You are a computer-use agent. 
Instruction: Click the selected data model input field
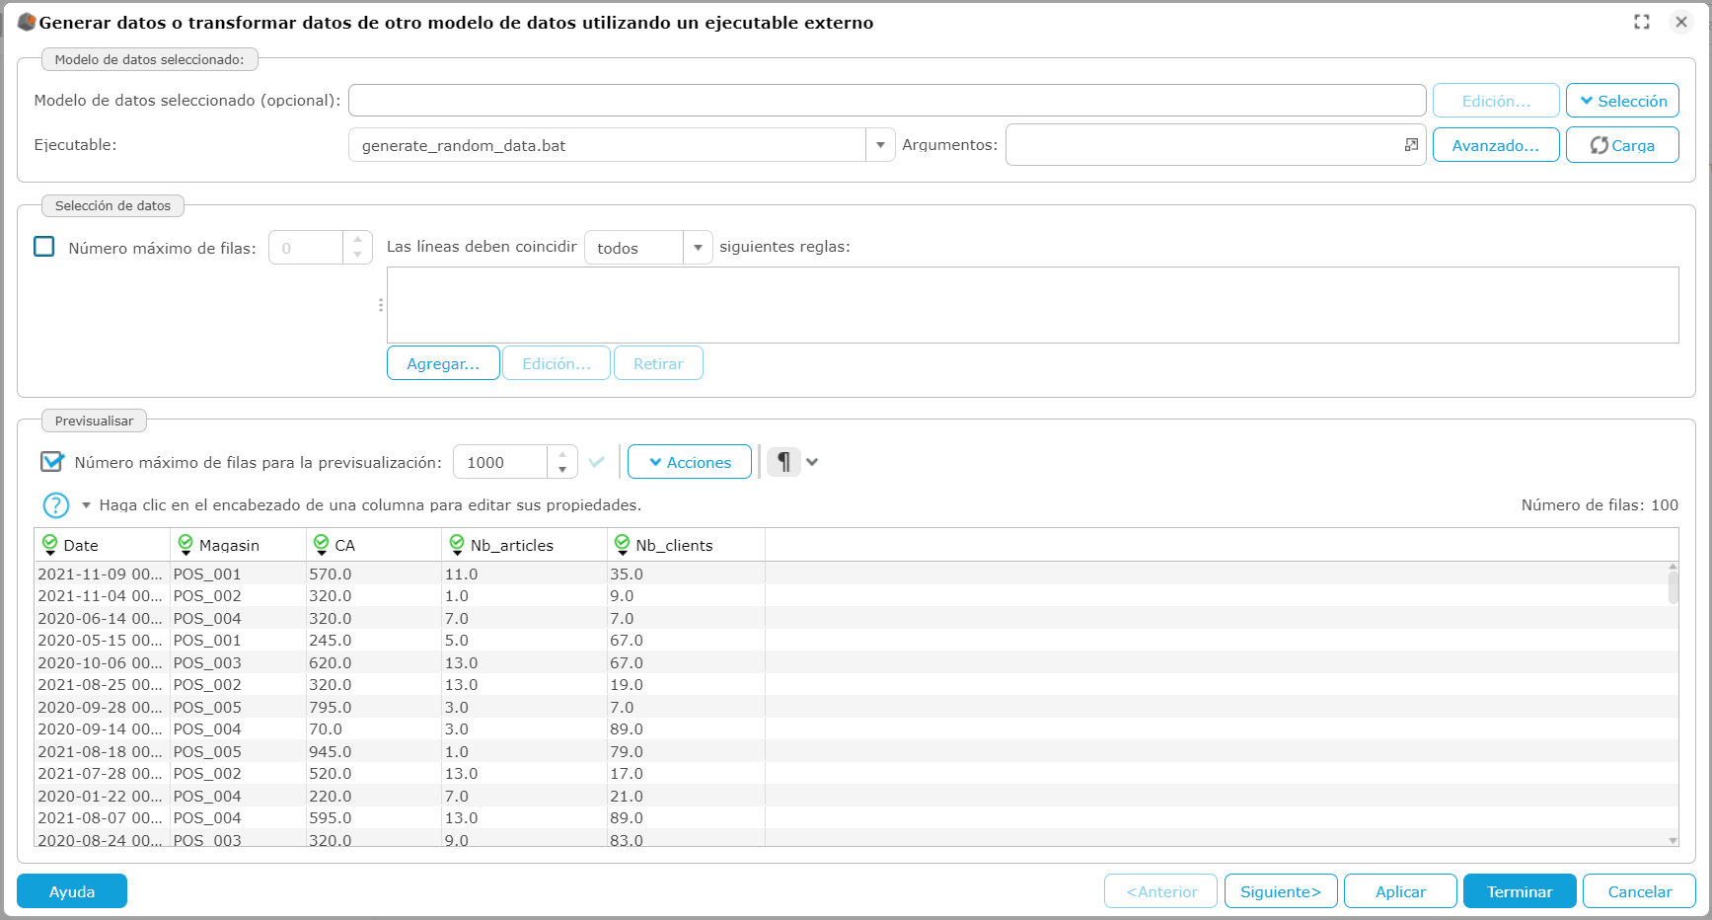[887, 101]
